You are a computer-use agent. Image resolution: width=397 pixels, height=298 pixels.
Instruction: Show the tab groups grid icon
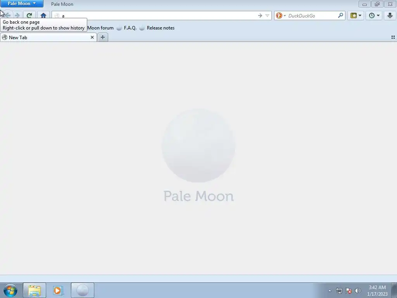click(x=393, y=37)
